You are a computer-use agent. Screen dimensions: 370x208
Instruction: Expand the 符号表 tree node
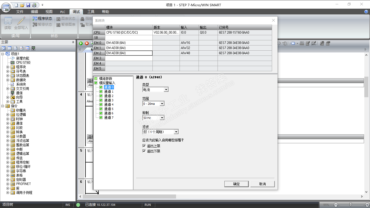(x=8, y=71)
